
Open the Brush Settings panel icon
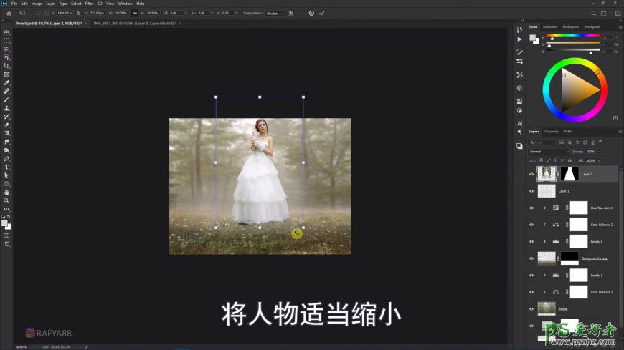pos(519,52)
